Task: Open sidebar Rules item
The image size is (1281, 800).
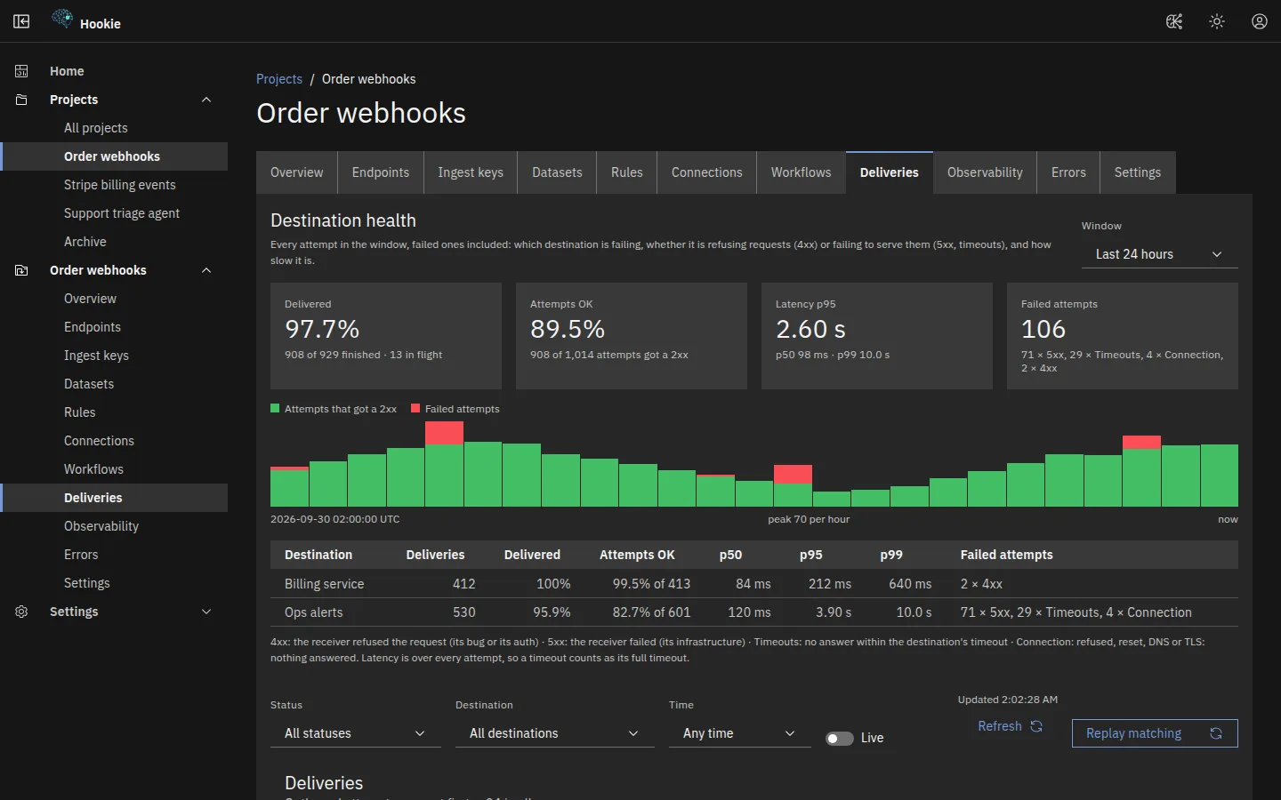Action: coord(114,412)
